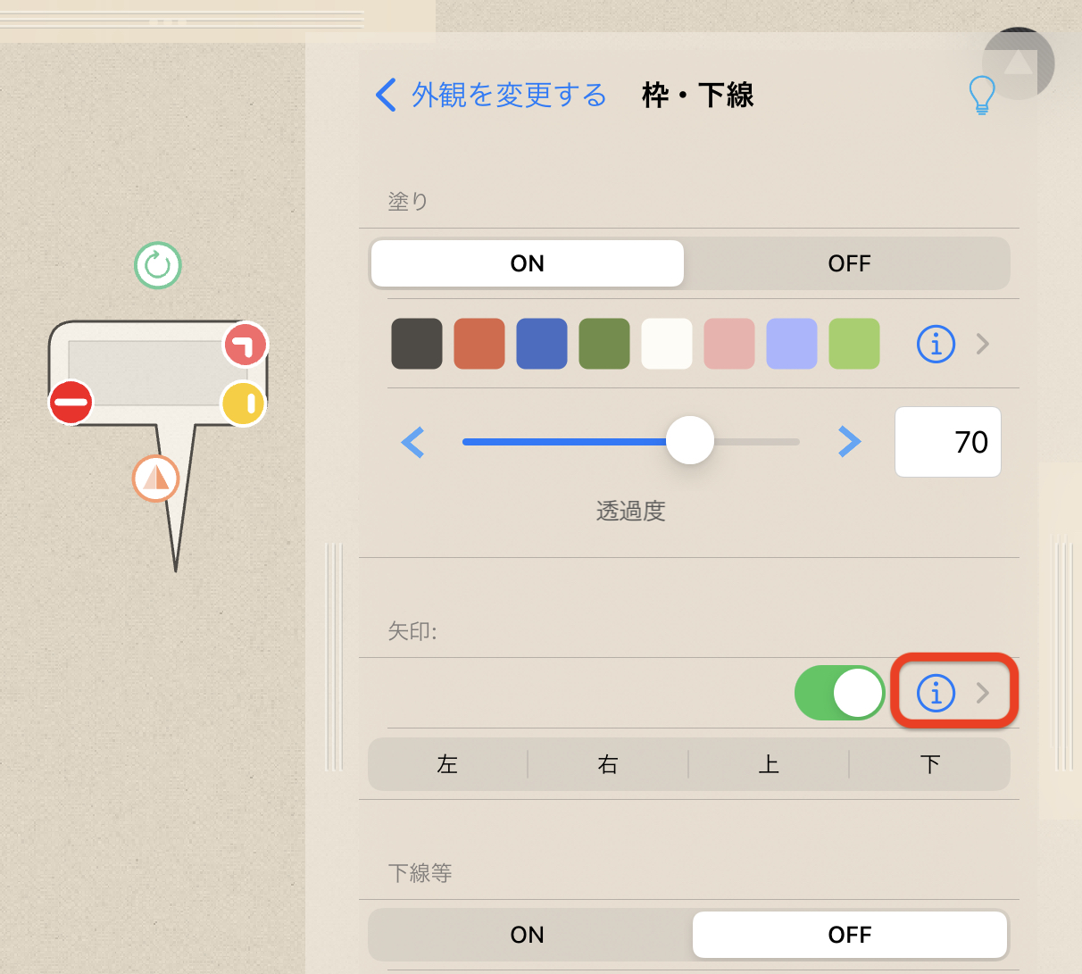Select 下 arrow direction
The image size is (1082, 974).
pyautogui.click(x=929, y=764)
